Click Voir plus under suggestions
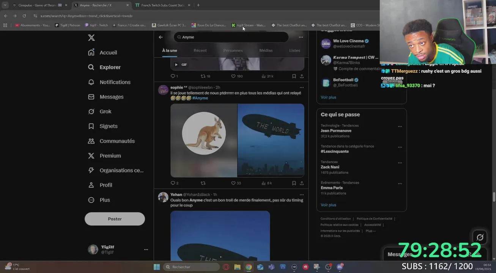This screenshot has width=496, height=273. point(328,97)
